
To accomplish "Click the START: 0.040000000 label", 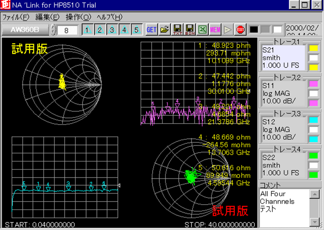I will pyautogui.click(x=40, y=225).
